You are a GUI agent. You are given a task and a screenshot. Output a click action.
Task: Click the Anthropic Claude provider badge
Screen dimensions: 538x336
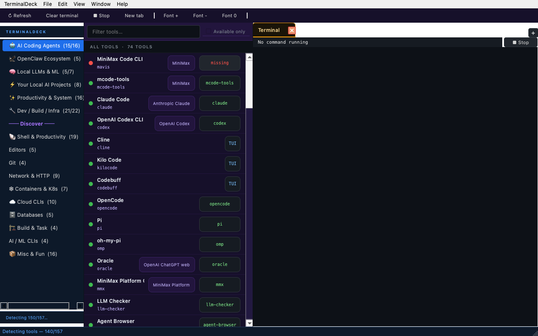(x=171, y=103)
